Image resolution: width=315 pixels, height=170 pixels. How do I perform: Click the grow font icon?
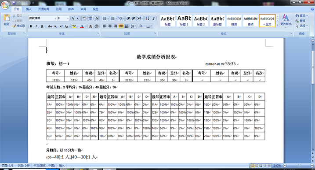tap(73, 18)
